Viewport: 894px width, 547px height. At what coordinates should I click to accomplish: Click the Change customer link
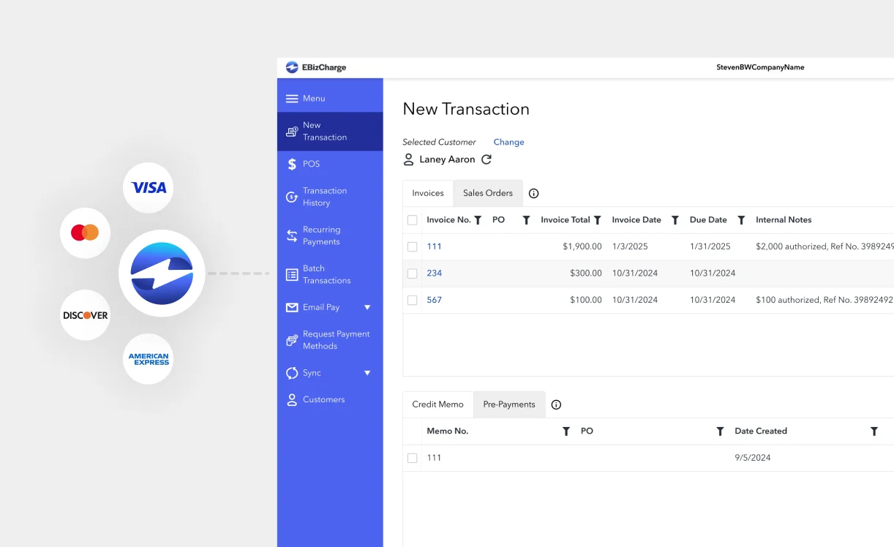pos(508,142)
